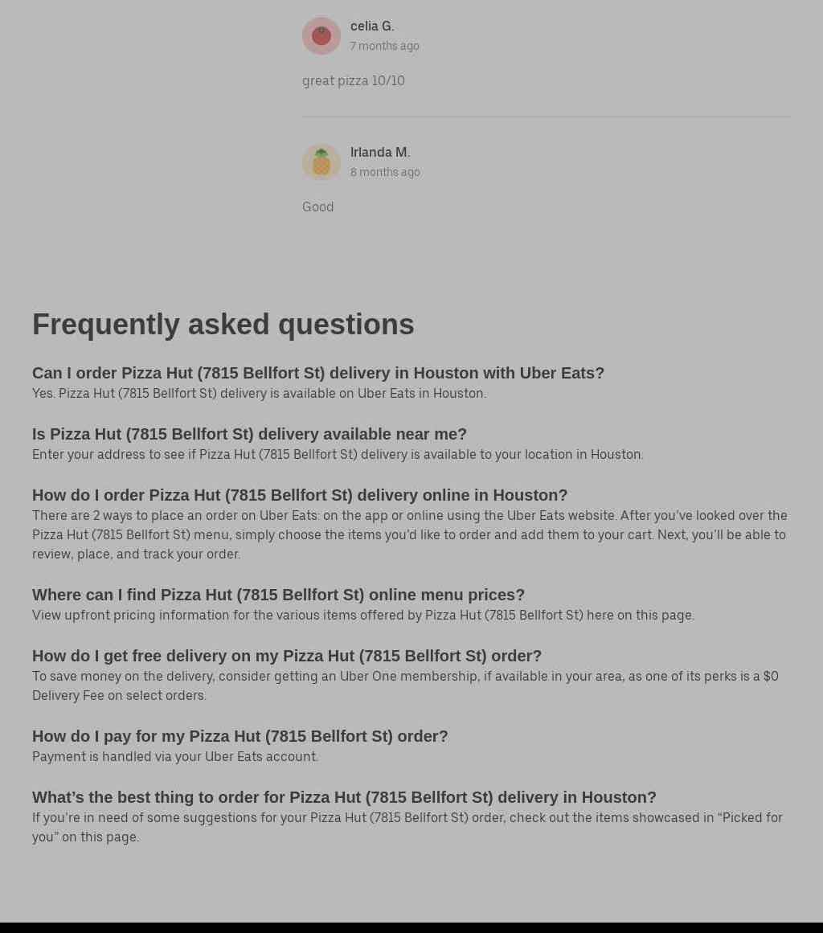The width and height of the screenshot is (823, 933).
Task: Click the 'Good' review text
Action: [x=317, y=207]
